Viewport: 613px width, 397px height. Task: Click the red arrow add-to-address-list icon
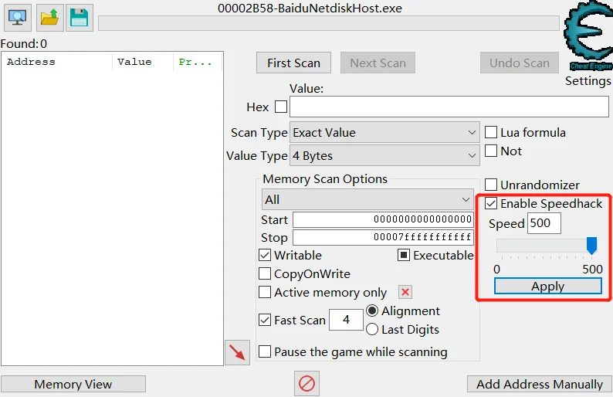pos(237,352)
